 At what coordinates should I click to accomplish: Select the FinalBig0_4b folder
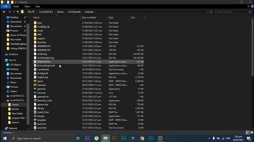point(43,27)
